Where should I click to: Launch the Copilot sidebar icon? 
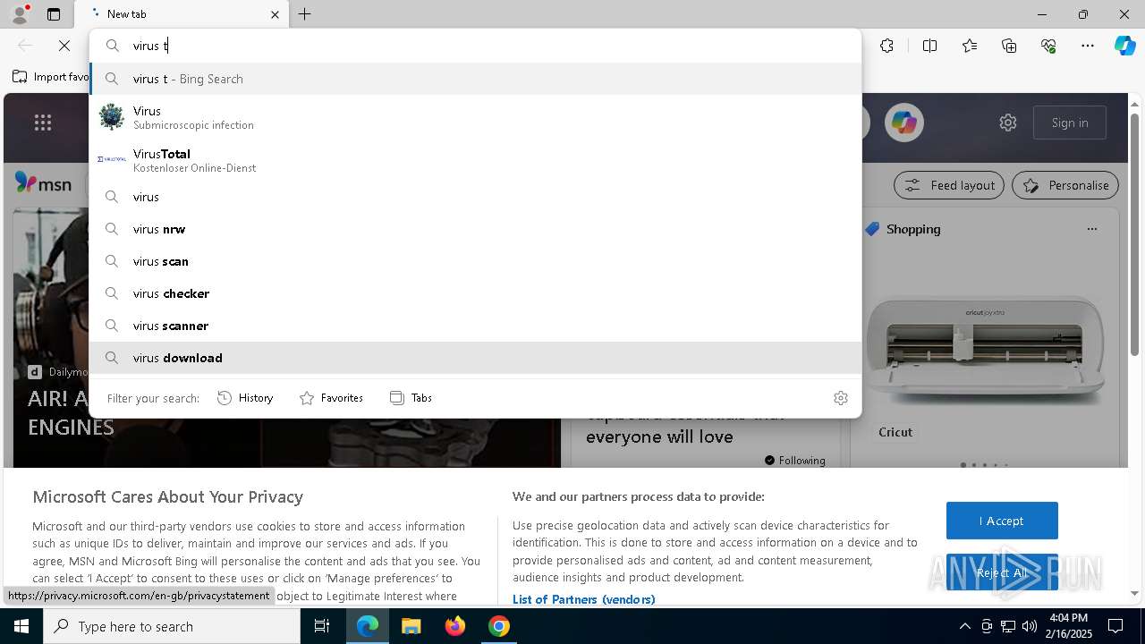coord(1124,46)
